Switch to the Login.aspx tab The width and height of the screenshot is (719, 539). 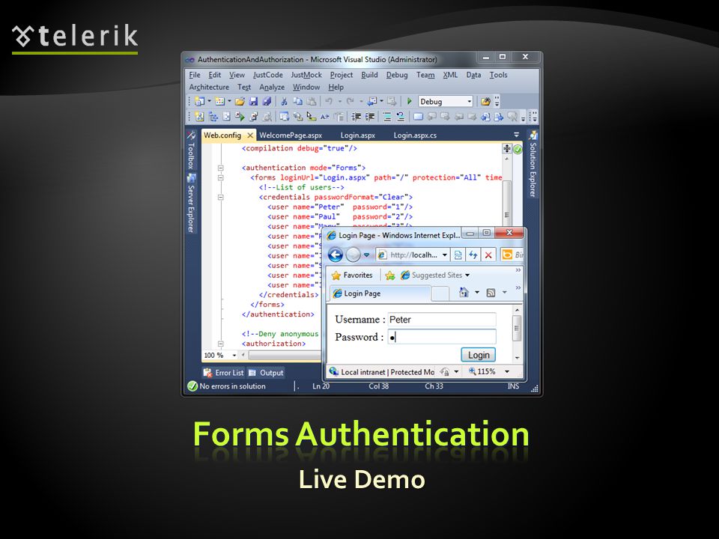click(x=358, y=135)
